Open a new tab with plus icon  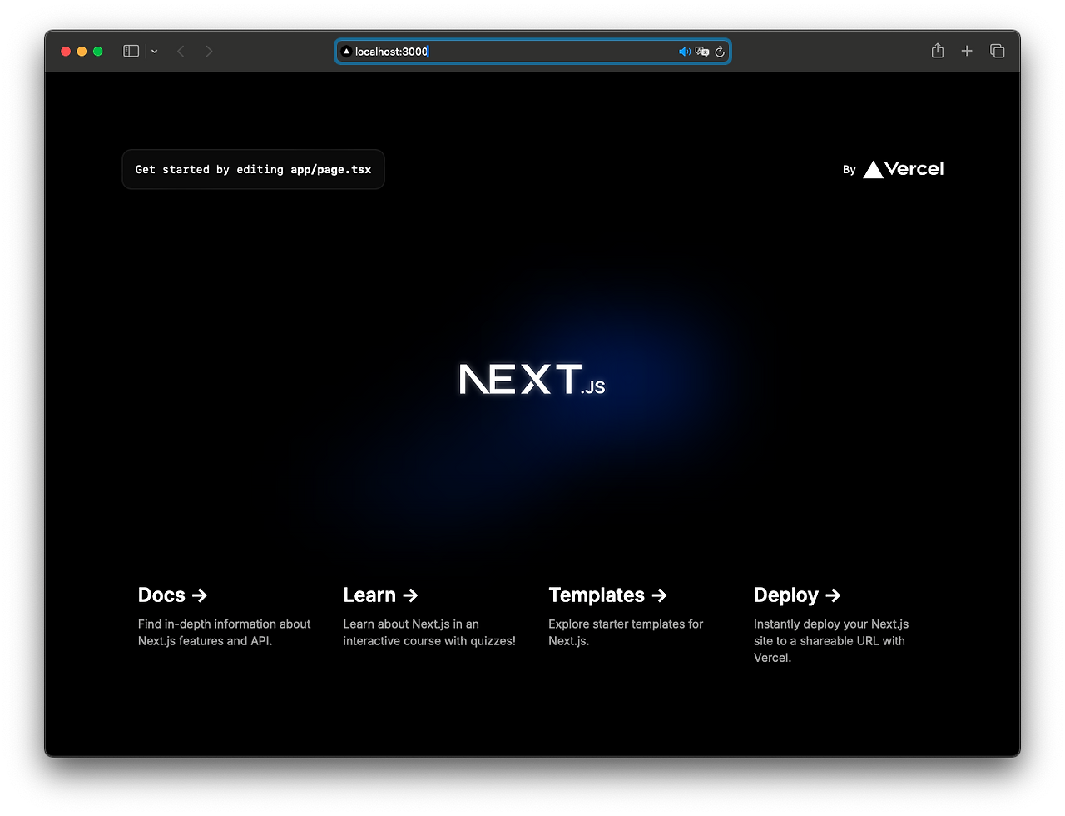click(x=967, y=52)
